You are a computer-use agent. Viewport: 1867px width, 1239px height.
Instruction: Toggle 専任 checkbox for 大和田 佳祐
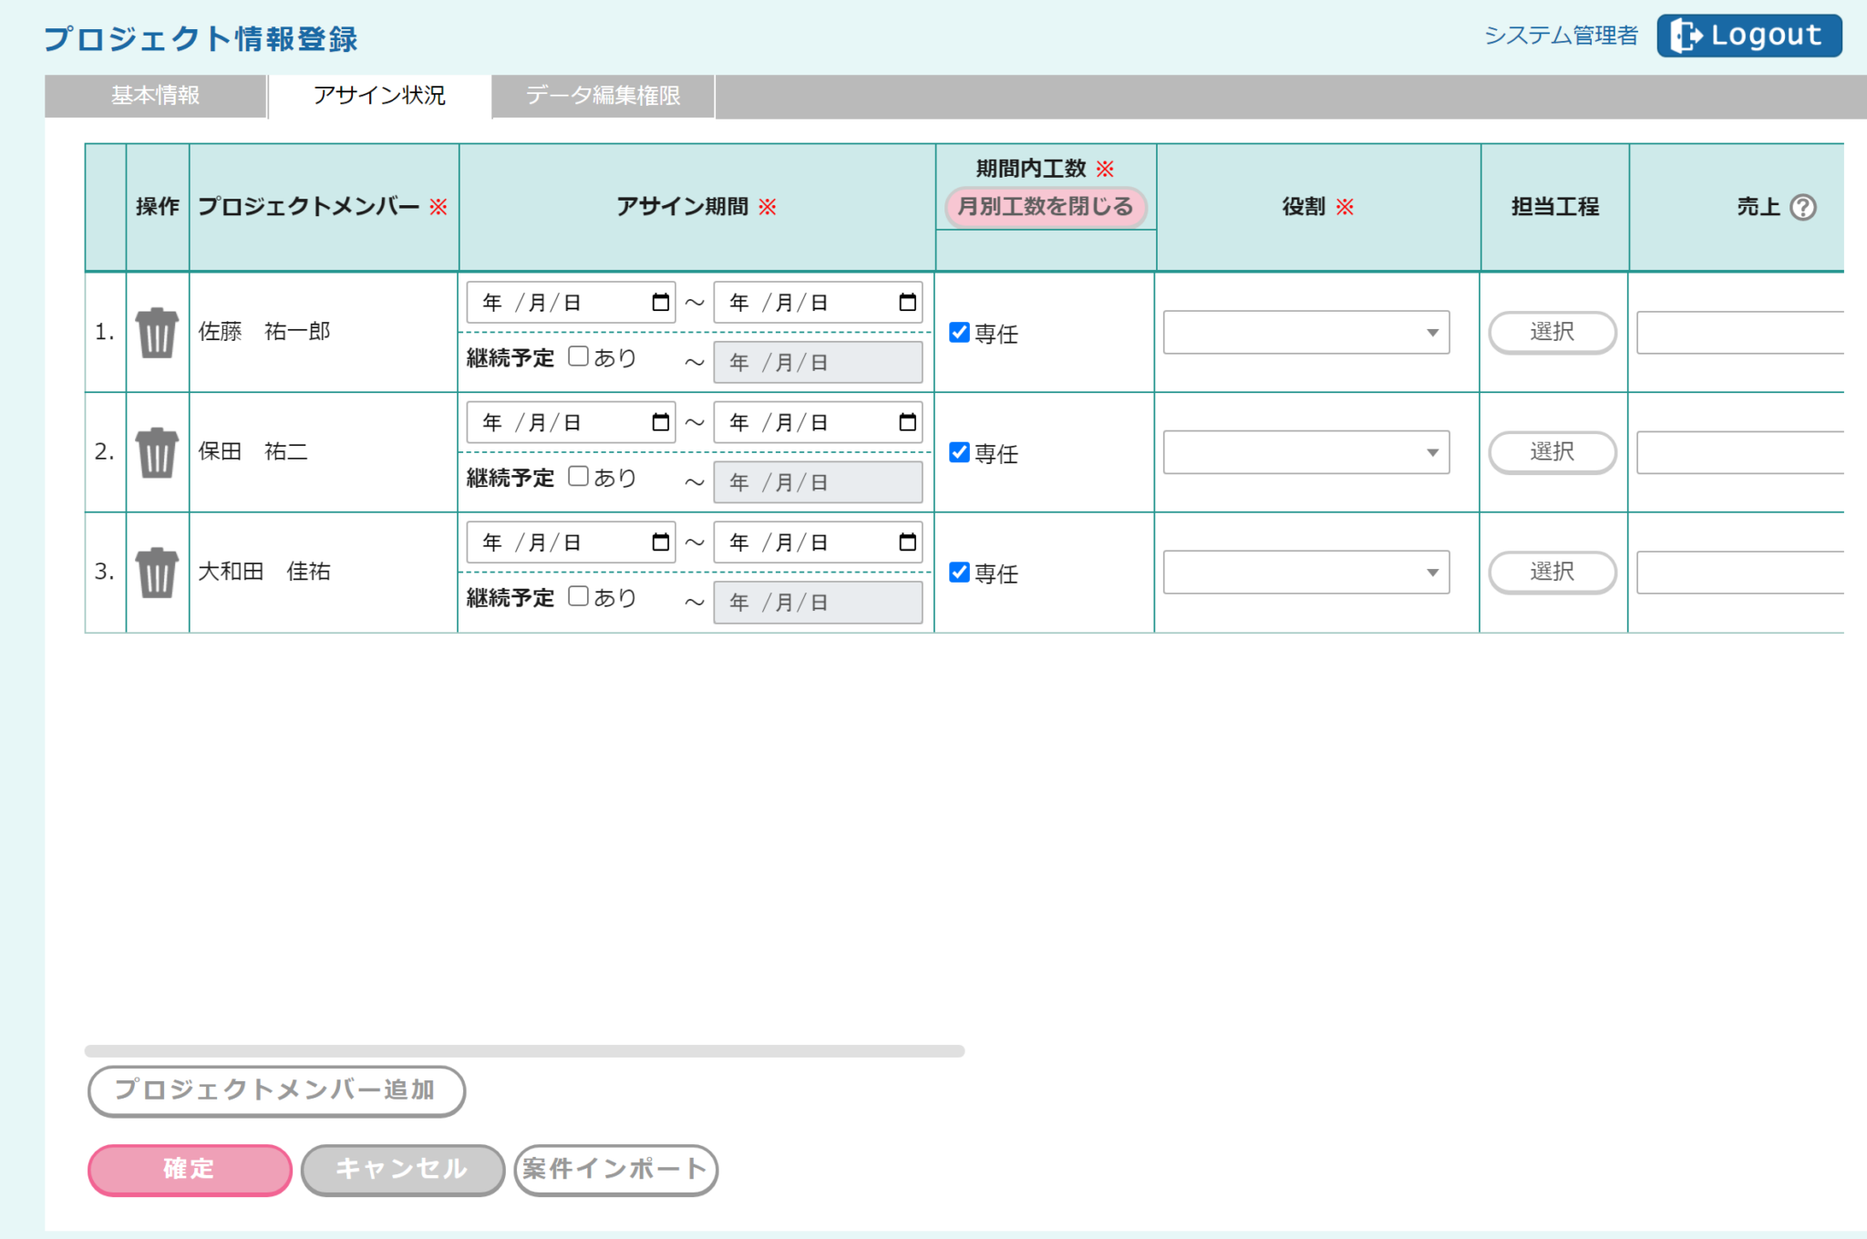[959, 573]
